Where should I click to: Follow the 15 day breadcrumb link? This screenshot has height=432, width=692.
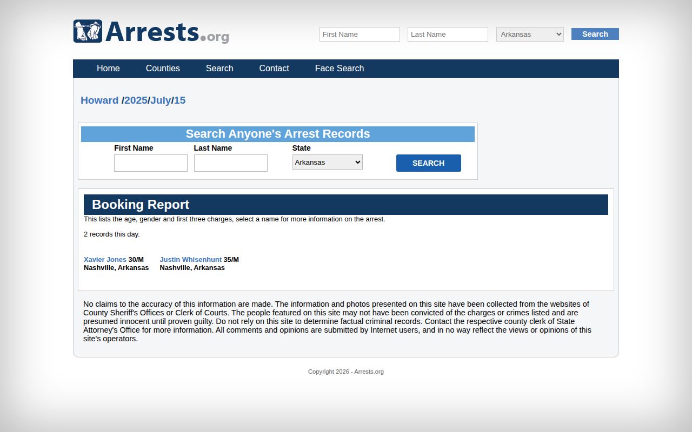tap(179, 100)
